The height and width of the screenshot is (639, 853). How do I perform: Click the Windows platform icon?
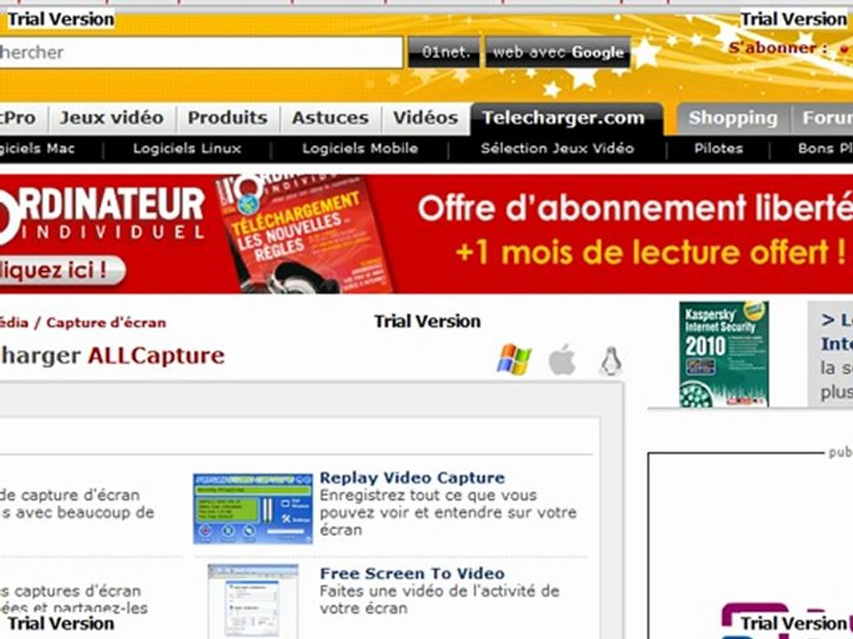[x=514, y=359]
